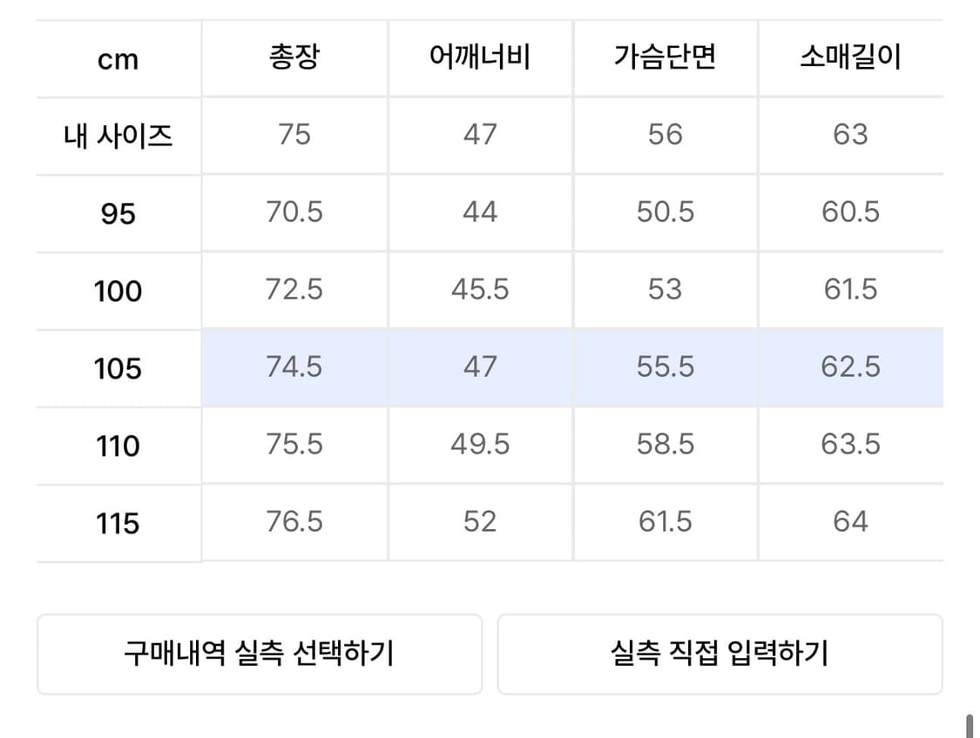Screen dimensions: 980x738
Task: Select the 110 size row
Action: click(118, 446)
